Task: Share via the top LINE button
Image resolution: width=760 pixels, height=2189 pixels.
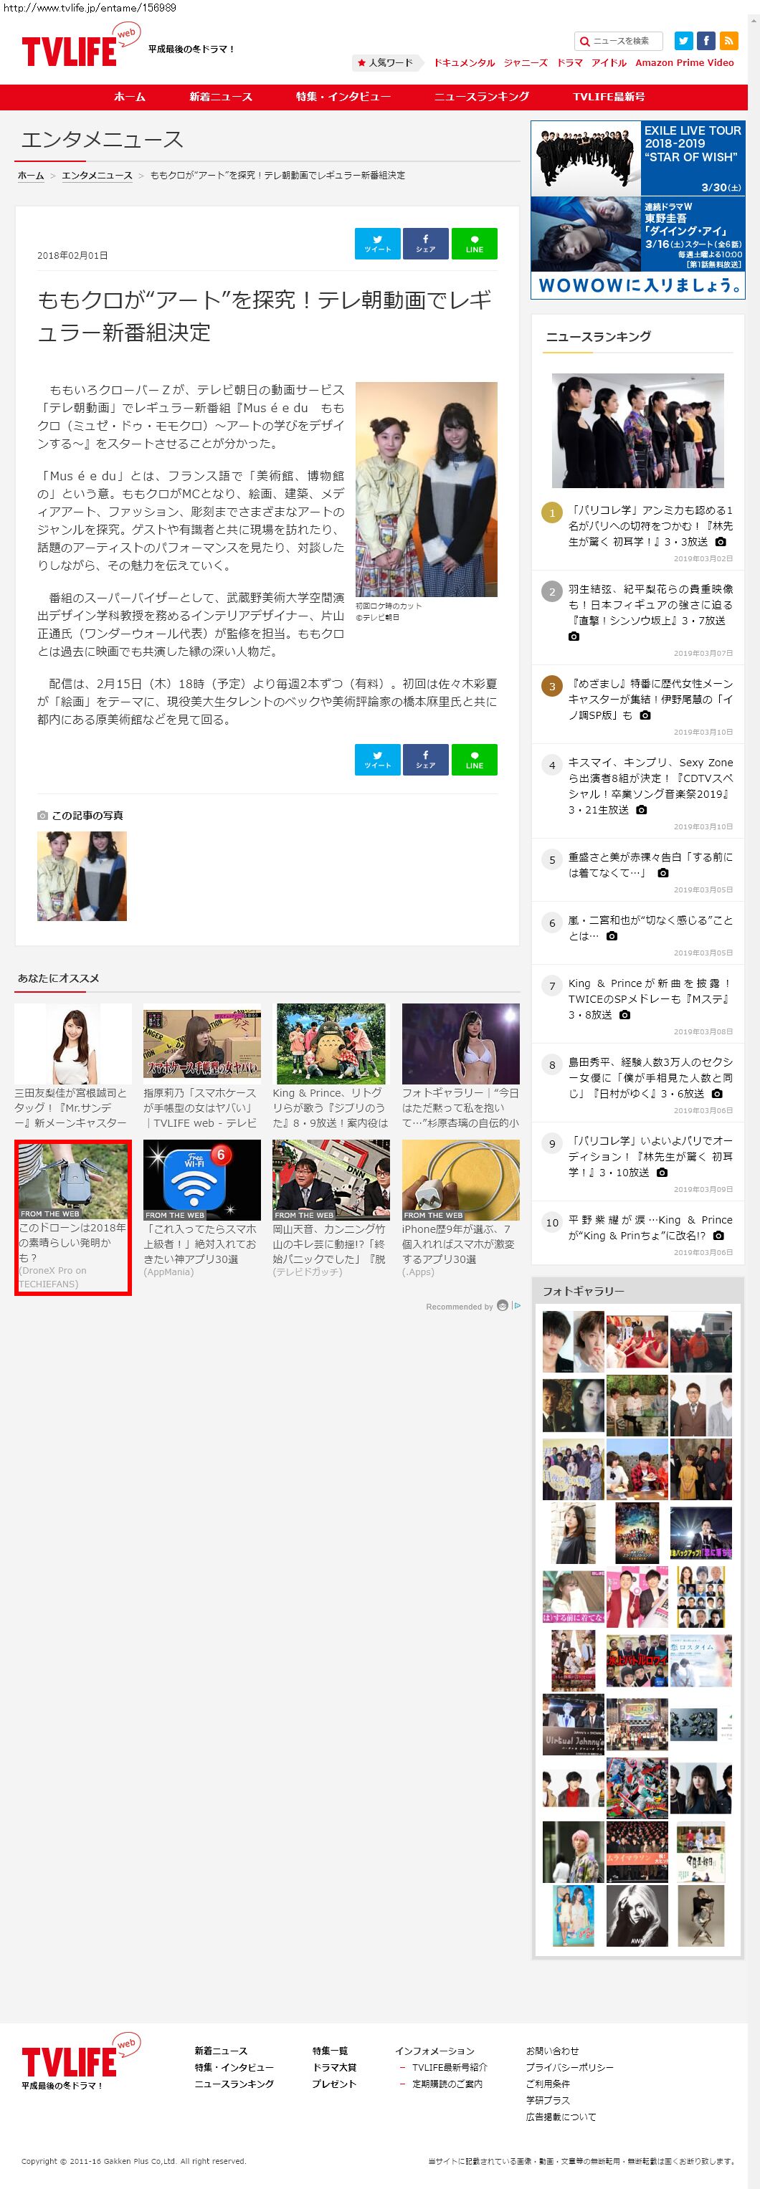Action: (473, 244)
